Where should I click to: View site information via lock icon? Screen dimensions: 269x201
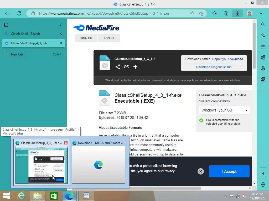(33, 13)
